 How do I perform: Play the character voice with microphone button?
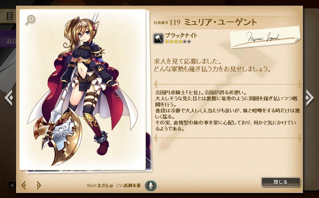(151, 186)
